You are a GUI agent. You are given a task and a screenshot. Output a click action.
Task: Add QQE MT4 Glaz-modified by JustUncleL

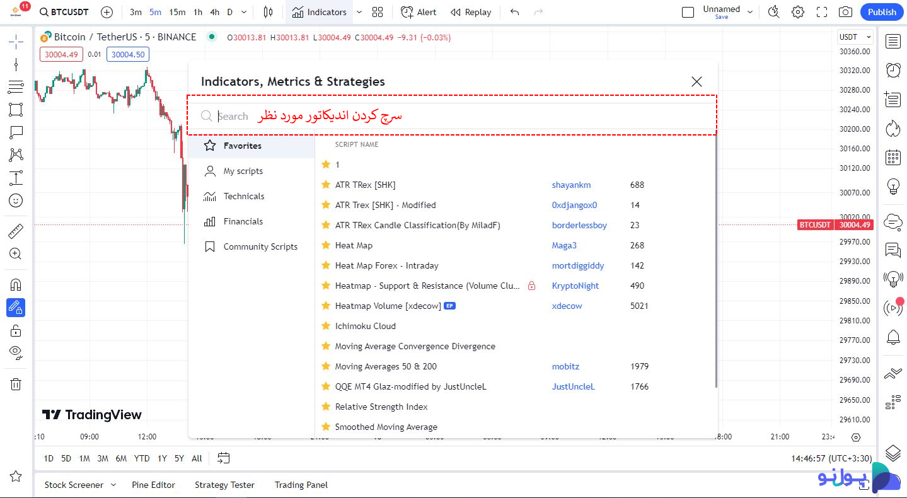click(x=411, y=386)
